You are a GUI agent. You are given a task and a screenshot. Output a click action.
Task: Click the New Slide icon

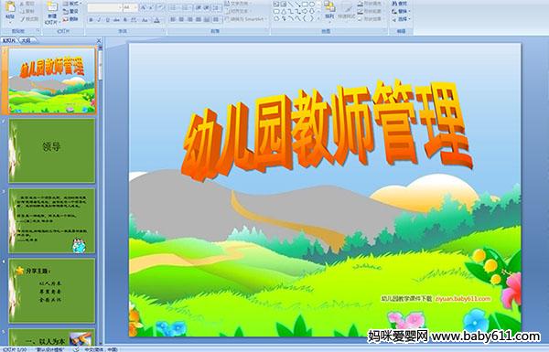pos(52,12)
